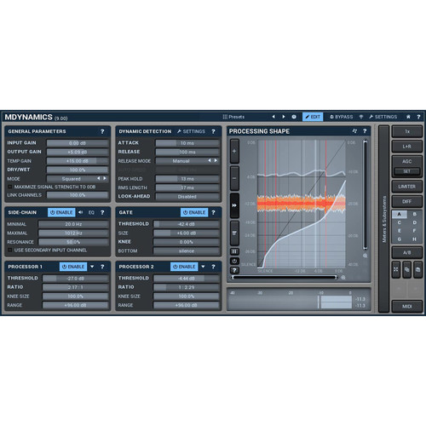Click the question mark below the graph power icon
The width and height of the screenshot is (426, 426).
(x=234, y=270)
